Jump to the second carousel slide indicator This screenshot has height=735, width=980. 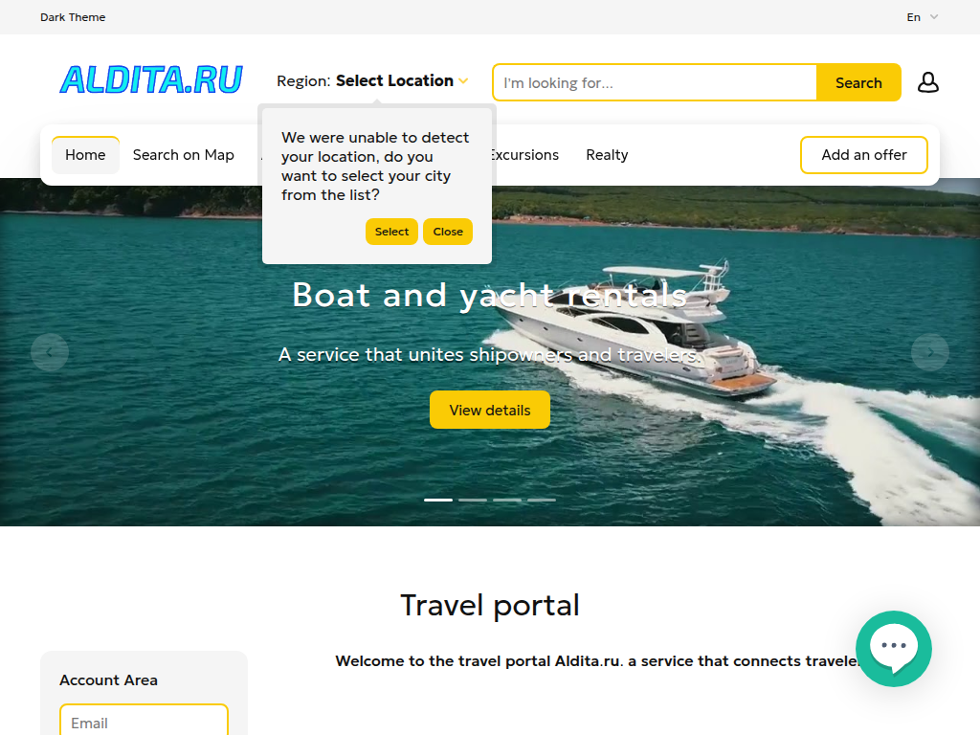click(x=473, y=500)
